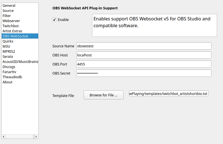
Task: Focus the OBS Port input field
Action: pyautogui.click(x=144, y=64)
